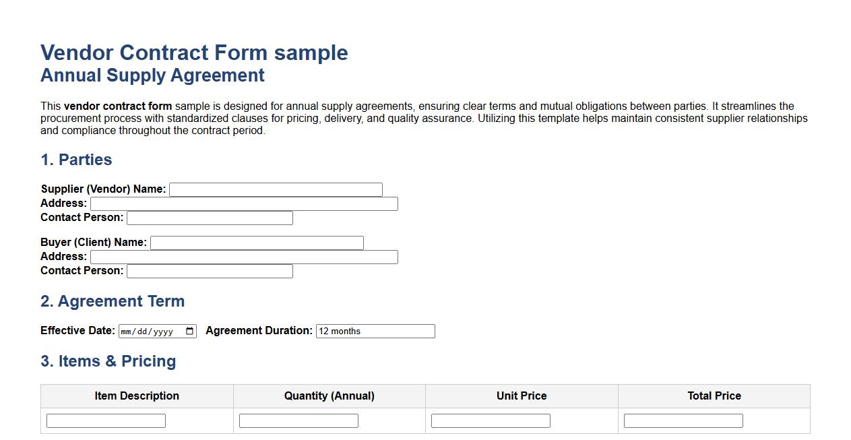This screenshot has height=440, width=851.
Task: Click the supplier Address input box
Action: click(243, 203)
